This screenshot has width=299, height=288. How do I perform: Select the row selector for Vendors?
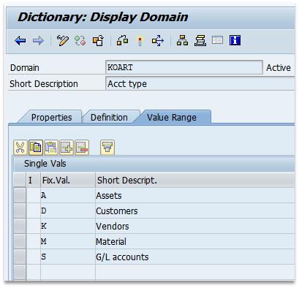[x=20, y=226]
